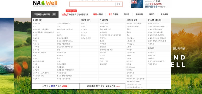Open the 고객센터 menu item
202x94 pixels.
pos(164,14)
